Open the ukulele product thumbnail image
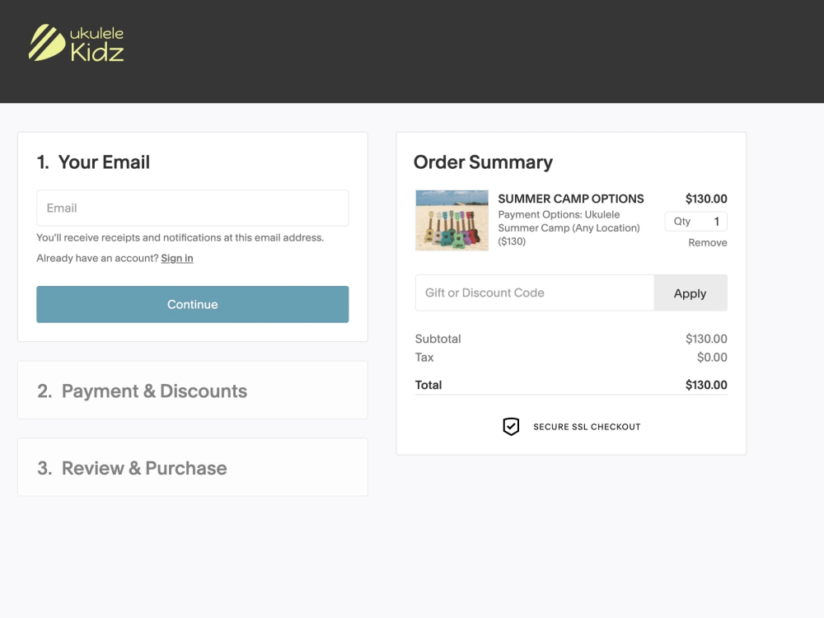 pyautogui.click(x=452, y=220)
